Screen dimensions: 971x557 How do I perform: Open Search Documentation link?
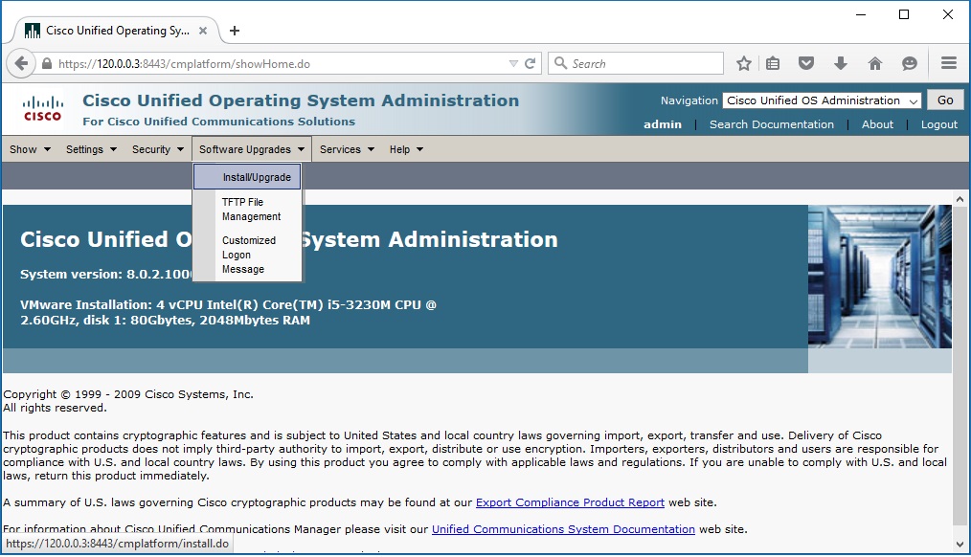pyautogui.click(x=772, y=124)
